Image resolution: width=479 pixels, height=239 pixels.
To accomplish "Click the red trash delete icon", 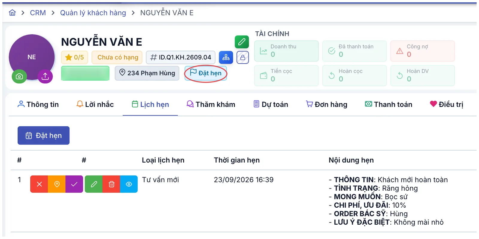I will click(111, 184).
